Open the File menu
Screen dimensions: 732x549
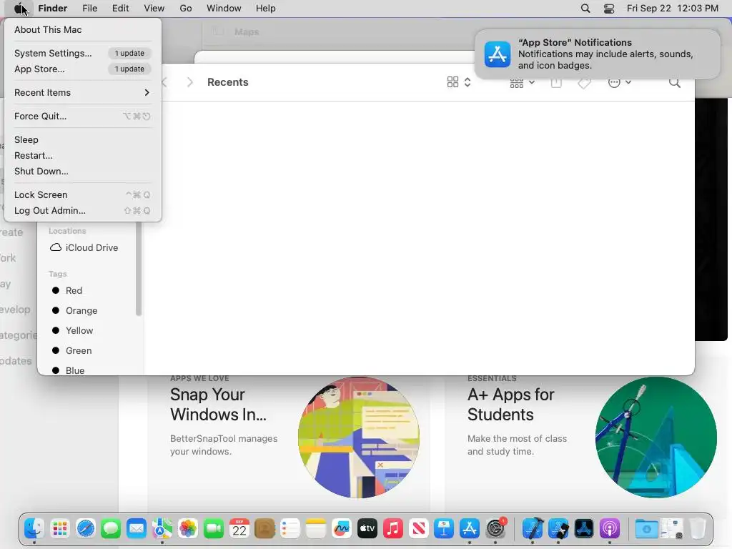click(89, 9)
